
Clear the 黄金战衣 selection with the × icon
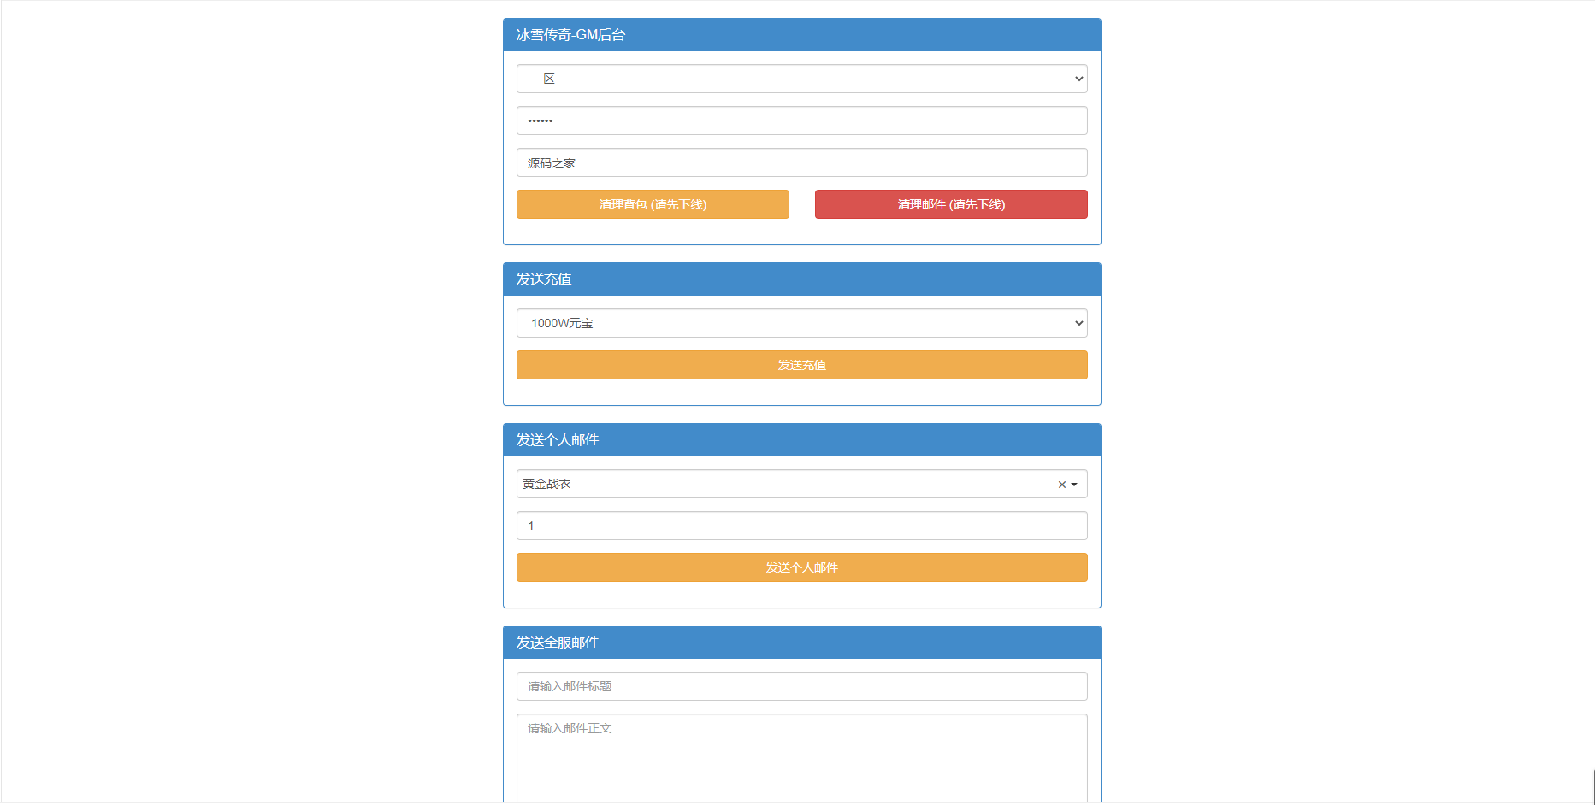pos(1061,485)
